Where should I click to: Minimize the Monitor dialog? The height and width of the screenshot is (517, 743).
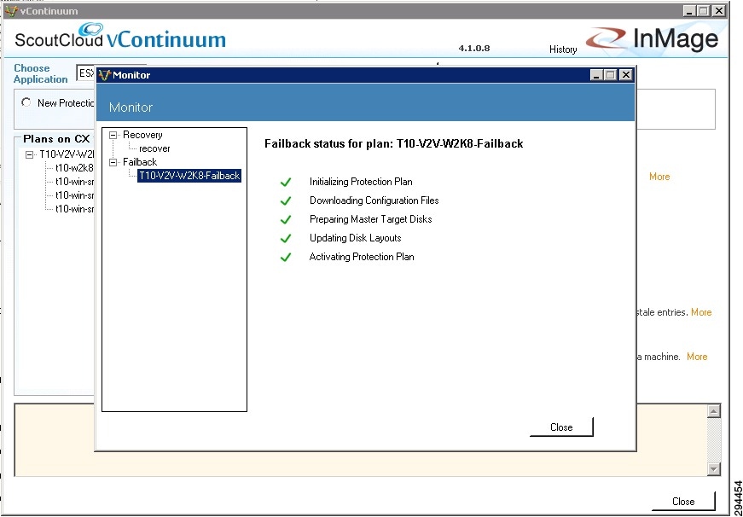597,75
